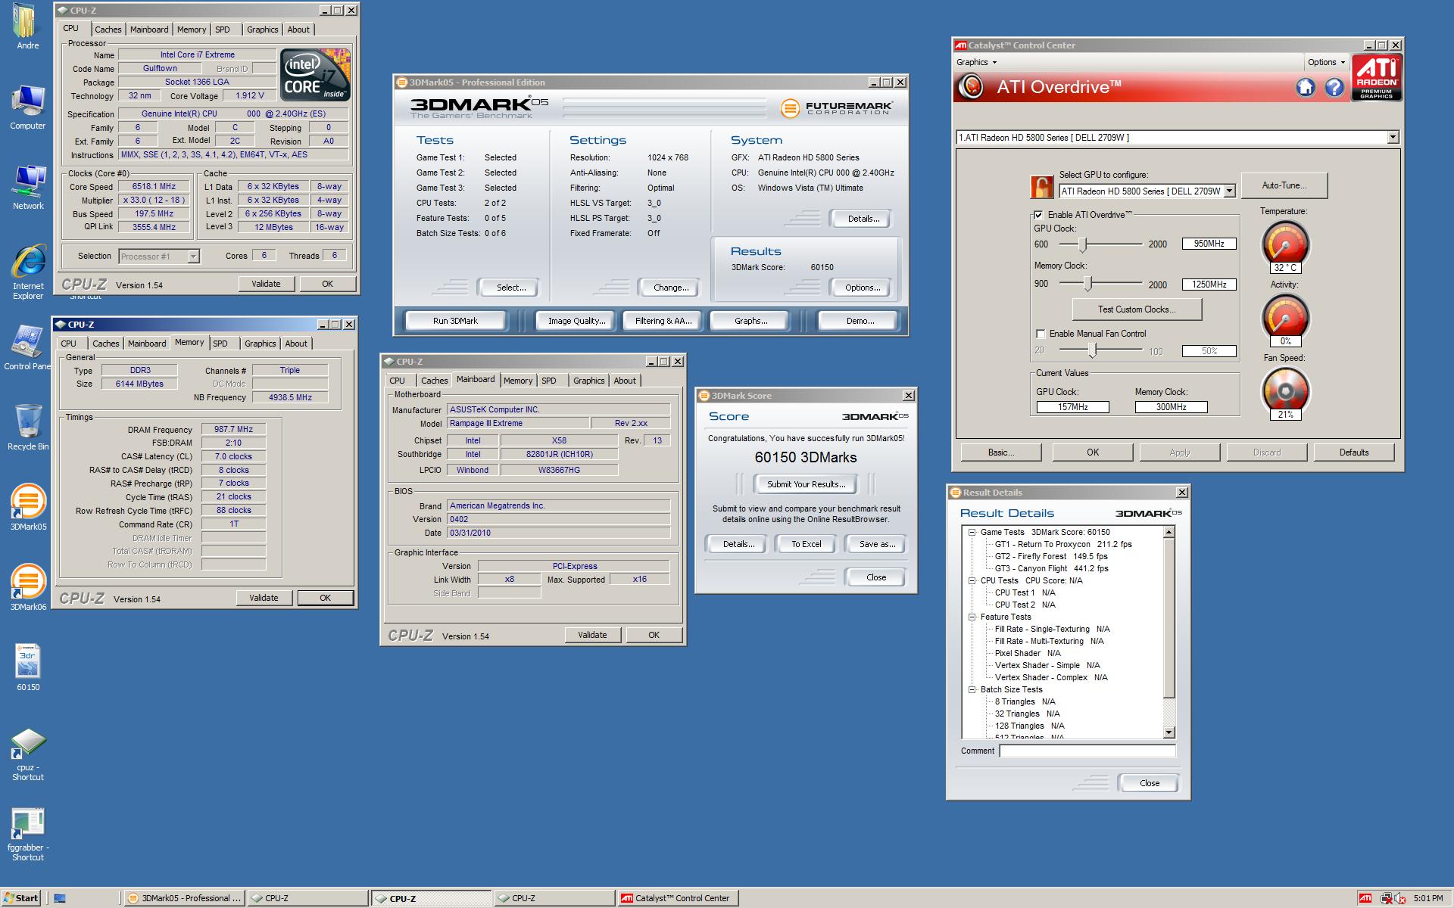Viewport: 1454px width, 908px height.
Task: Open Control Panel desktop icon
Action: 27,347
